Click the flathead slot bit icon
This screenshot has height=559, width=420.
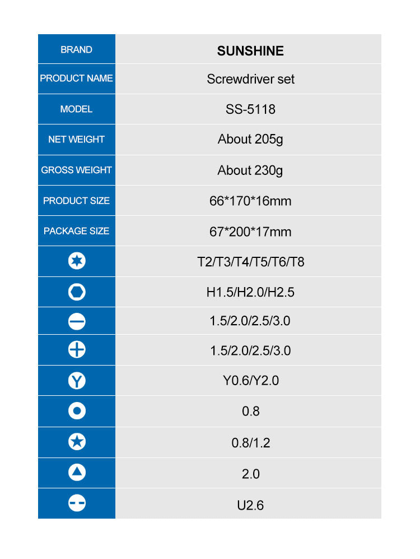[77, 321]
